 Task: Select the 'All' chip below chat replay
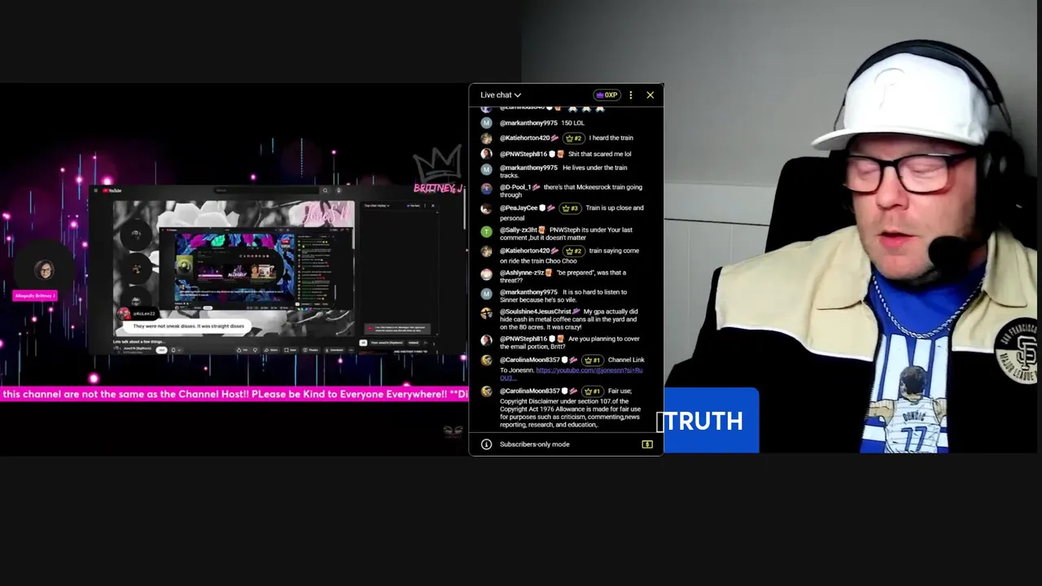363,343
